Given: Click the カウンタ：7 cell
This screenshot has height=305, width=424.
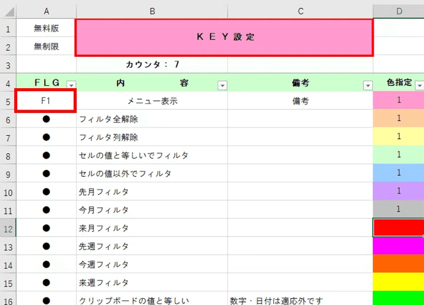Looking at the screenshot, I should click(x=152, y=64).
